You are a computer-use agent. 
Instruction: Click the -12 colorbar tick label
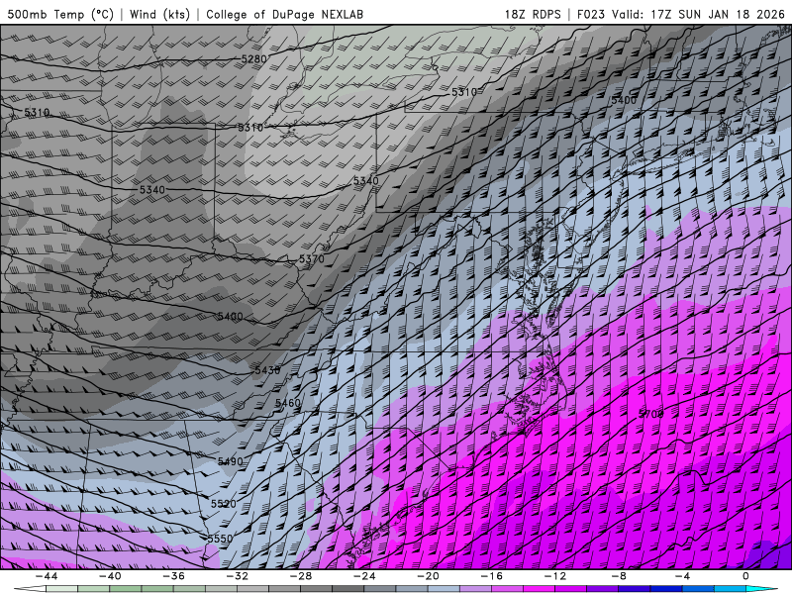[555, 576]
